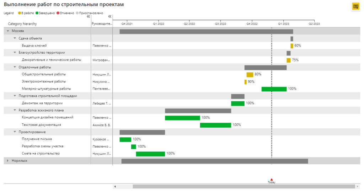This screenshot has height=192, width=364.
Task: Click the scroll right arrow on horizontal scrollbar
Action: pyautogui.click(x=358, y=186)
